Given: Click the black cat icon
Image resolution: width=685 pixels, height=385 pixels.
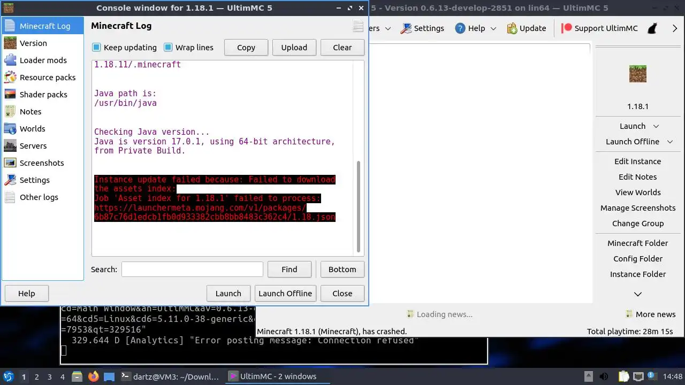Looking at the screenshot, I should pos(652,28).
